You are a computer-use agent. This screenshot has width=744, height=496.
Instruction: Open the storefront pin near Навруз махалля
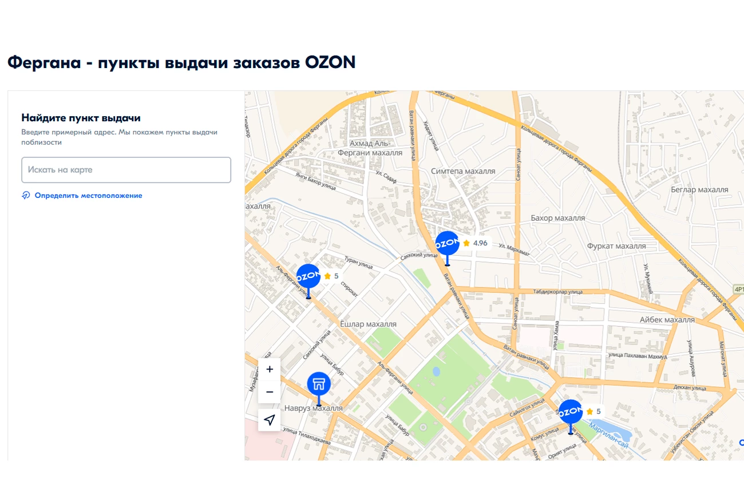319,384
